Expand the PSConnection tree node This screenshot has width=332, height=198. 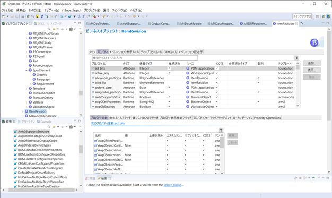(x=27, y=51)
